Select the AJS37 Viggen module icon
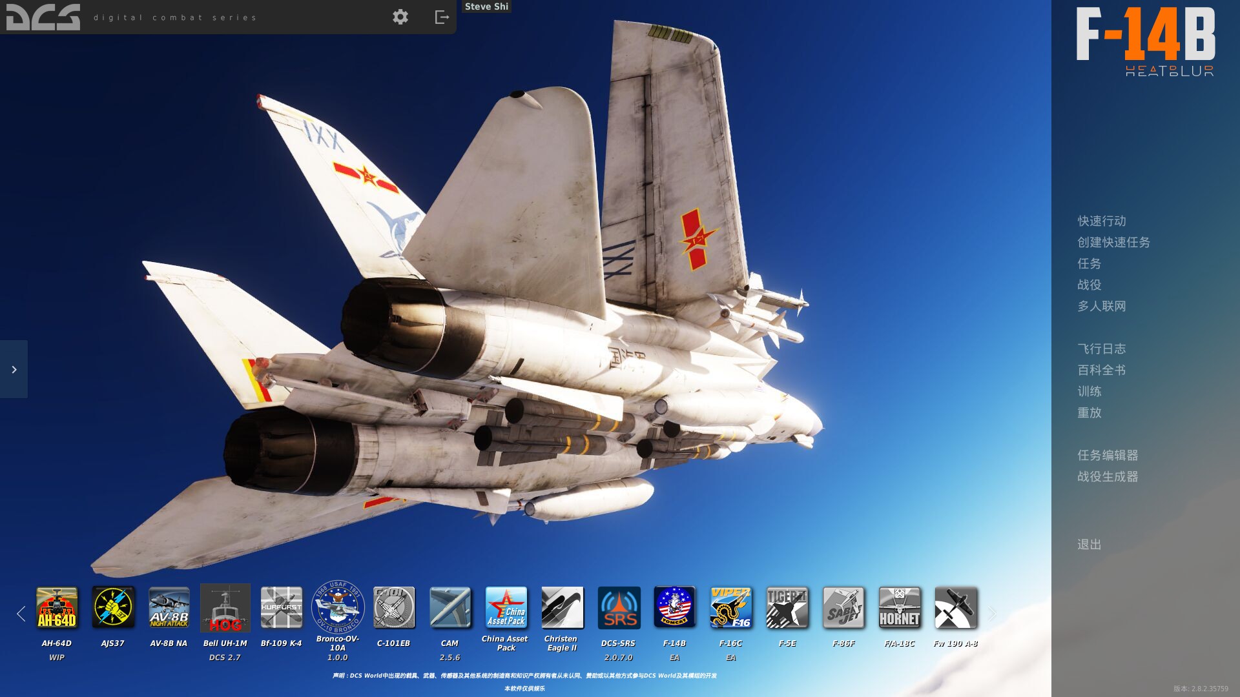This screenshot has height=697, width=1240. coord(113,607)
